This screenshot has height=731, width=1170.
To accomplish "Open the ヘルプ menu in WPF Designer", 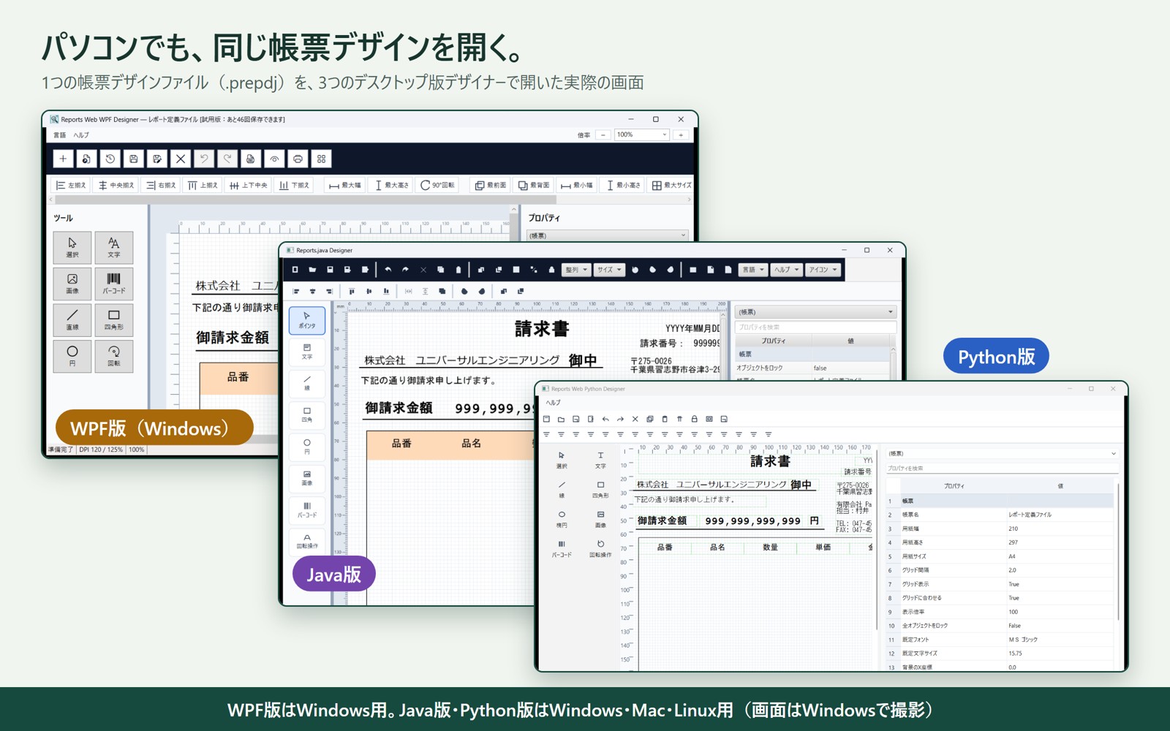I will click(x=81, y=135).
